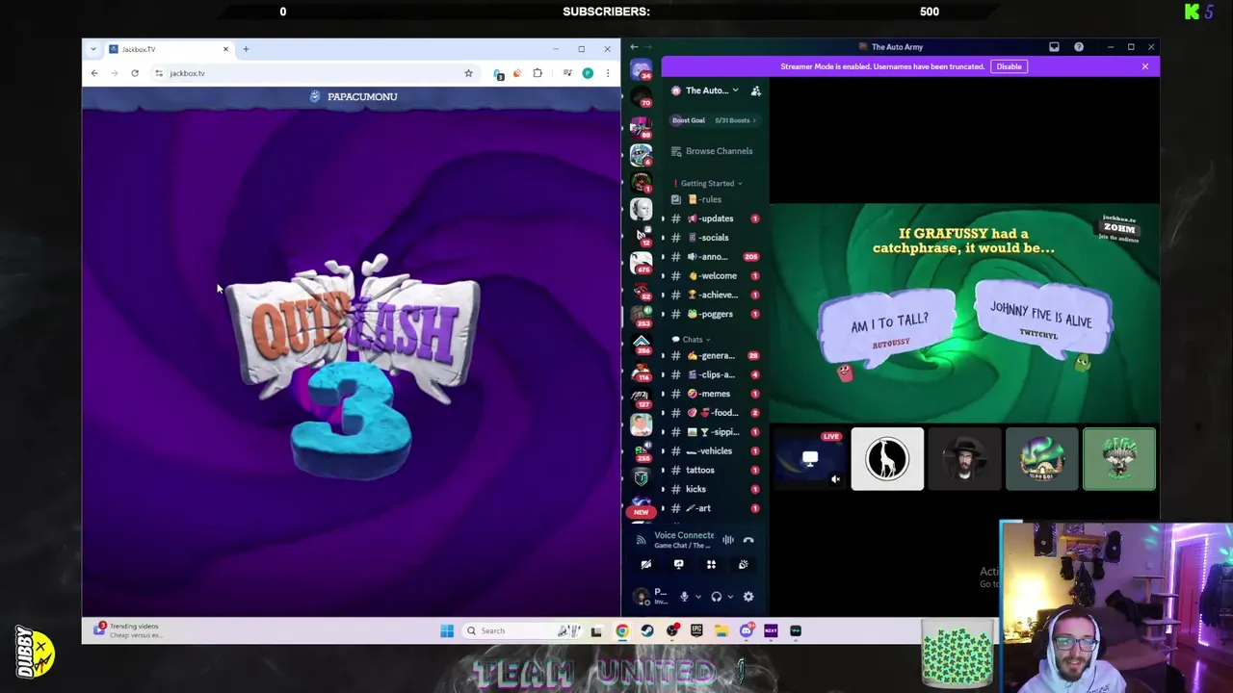The image size is (1233, 693).
Task: Open the Windows Start button
Action: (x=447, y=631)
